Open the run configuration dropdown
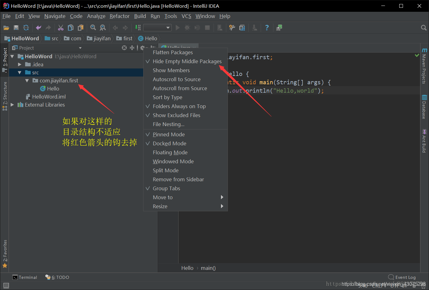 157,28
